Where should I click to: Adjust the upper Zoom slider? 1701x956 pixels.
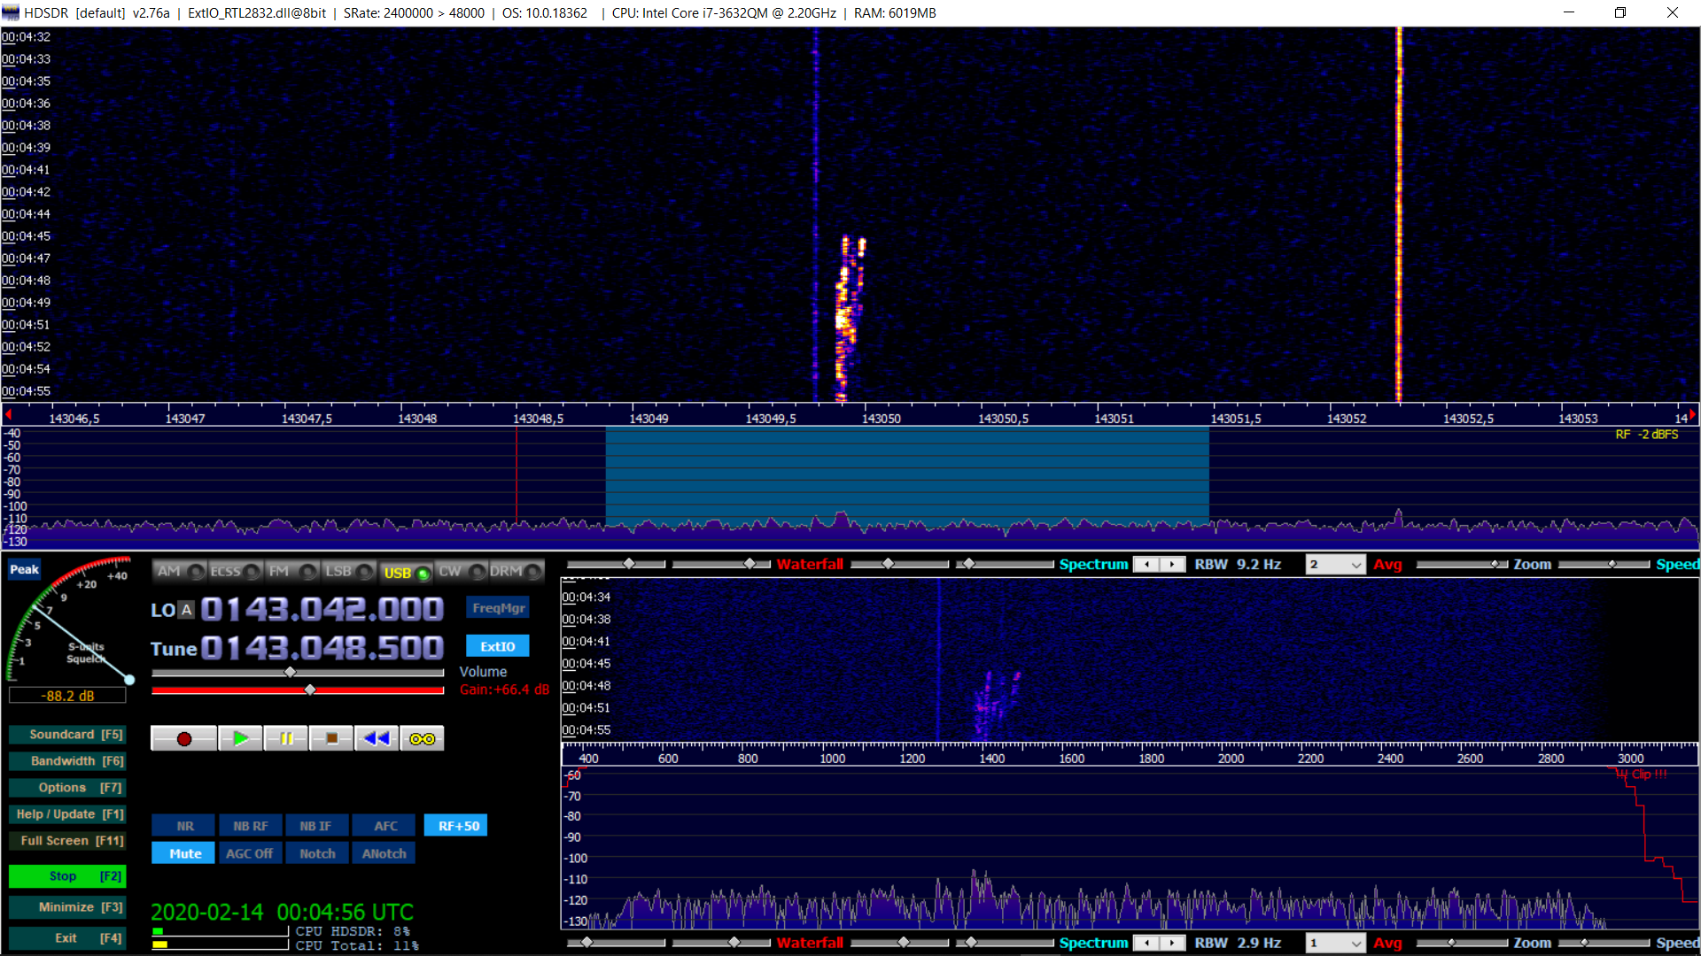[1495, 564]
